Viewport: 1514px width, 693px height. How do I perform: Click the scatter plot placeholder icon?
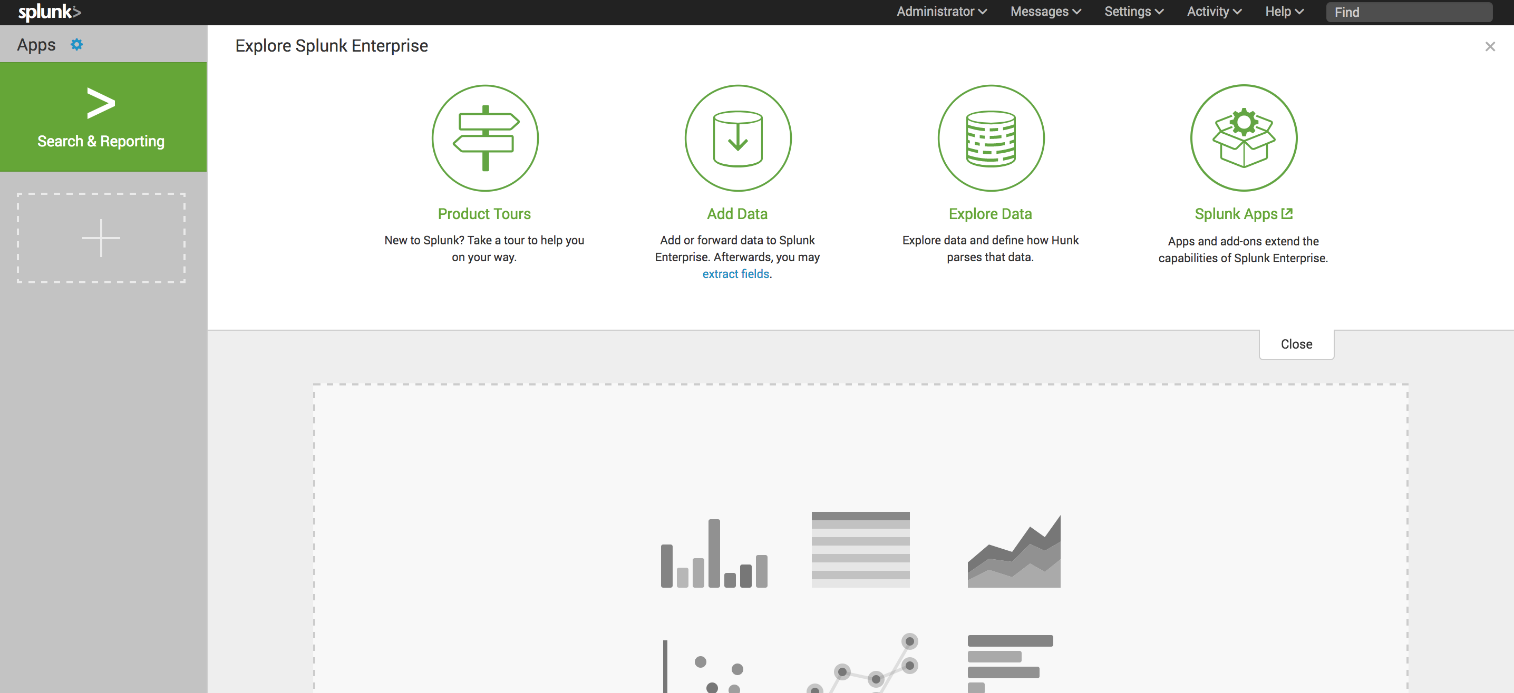click(704, 667)
